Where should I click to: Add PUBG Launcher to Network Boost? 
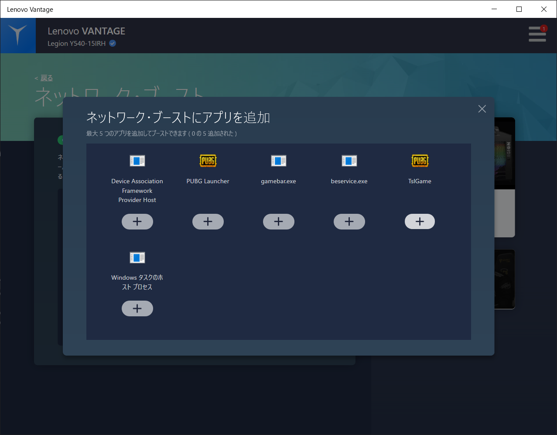(x=208, y=222)
